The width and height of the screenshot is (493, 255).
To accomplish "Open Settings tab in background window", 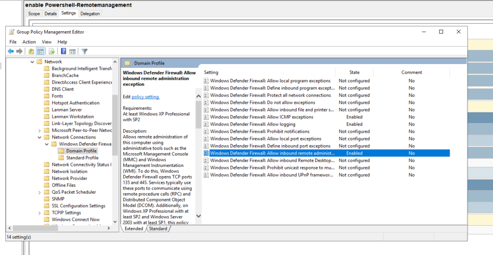I will pos(68,13).
